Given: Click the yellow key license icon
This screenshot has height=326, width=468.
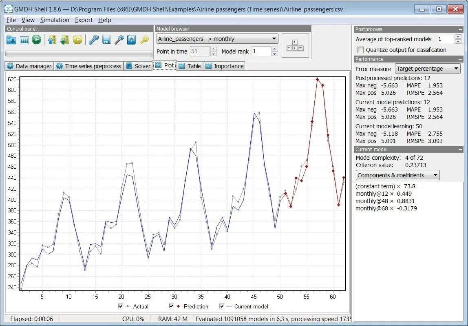Looking at the screenshot, I should 144,40.
